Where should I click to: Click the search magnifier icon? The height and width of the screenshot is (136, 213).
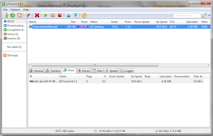pos(204,15)
